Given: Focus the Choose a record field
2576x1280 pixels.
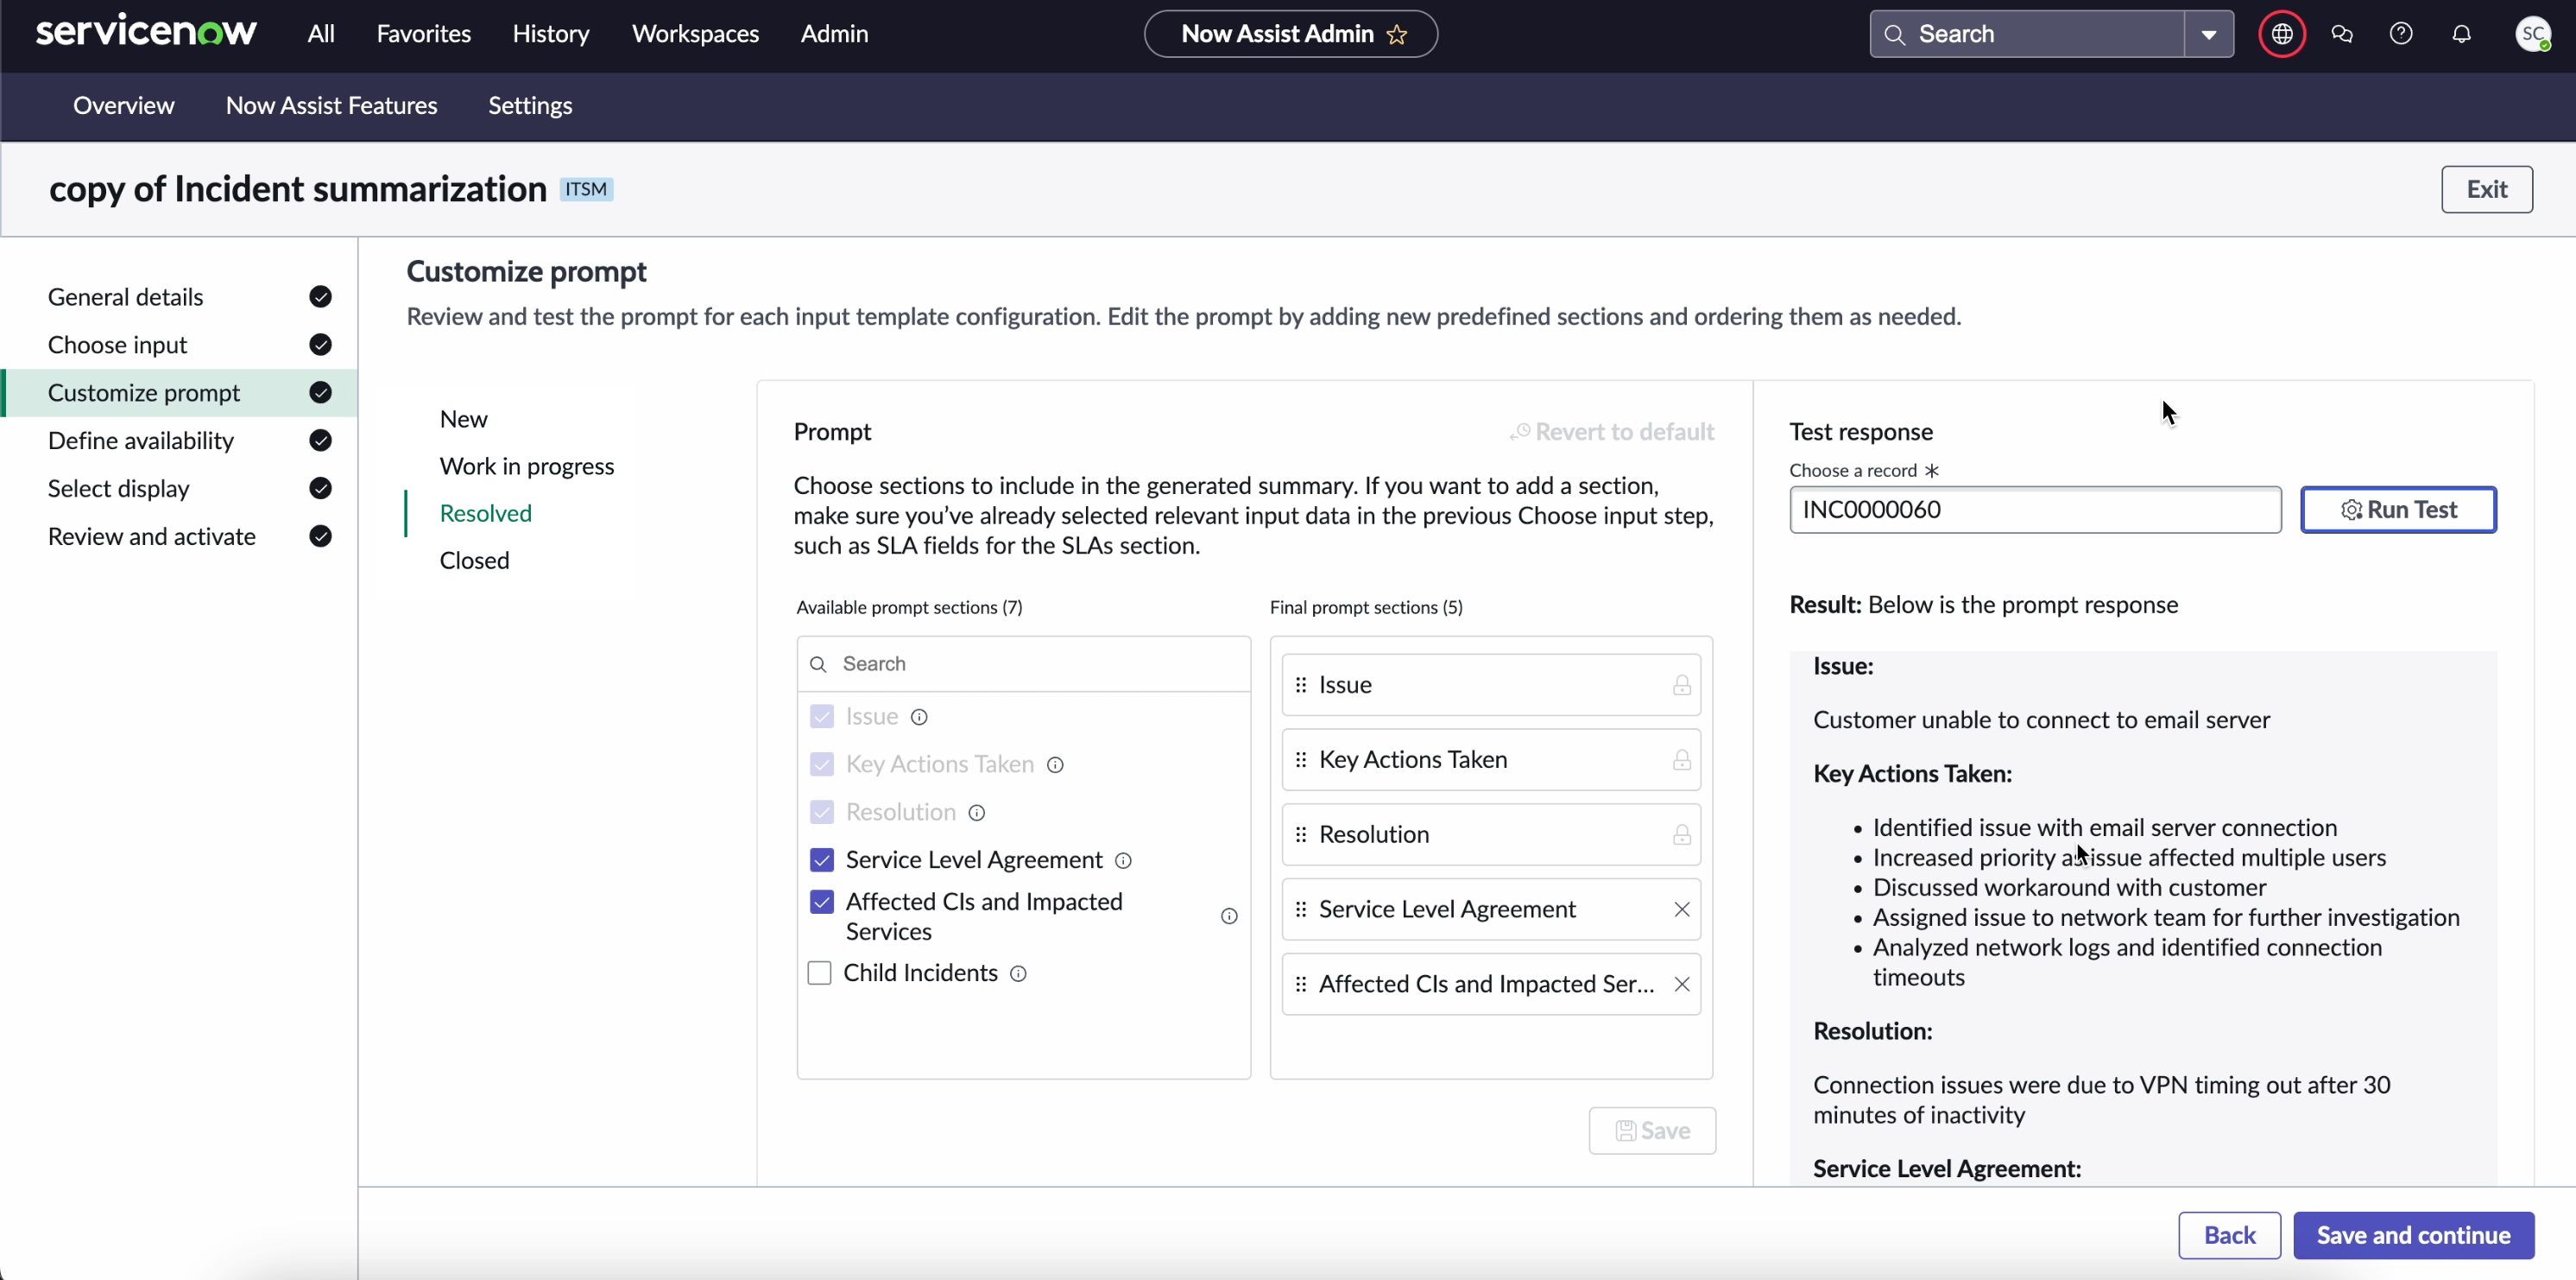Looking at the screenshot, I should [2034, 510].
